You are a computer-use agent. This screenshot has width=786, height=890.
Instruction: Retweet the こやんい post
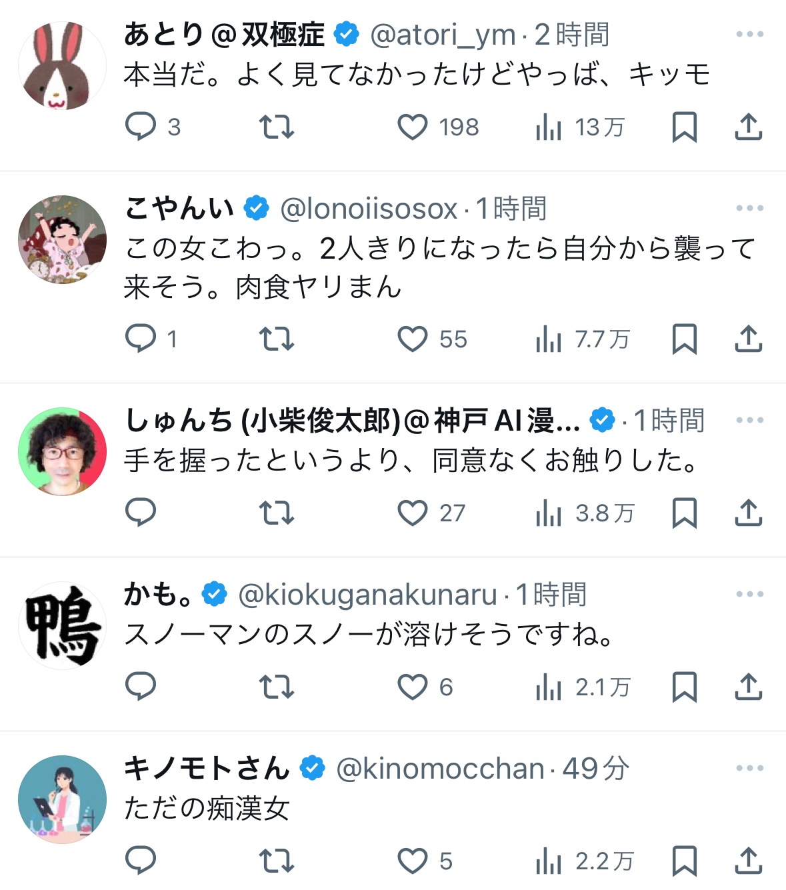276,339
